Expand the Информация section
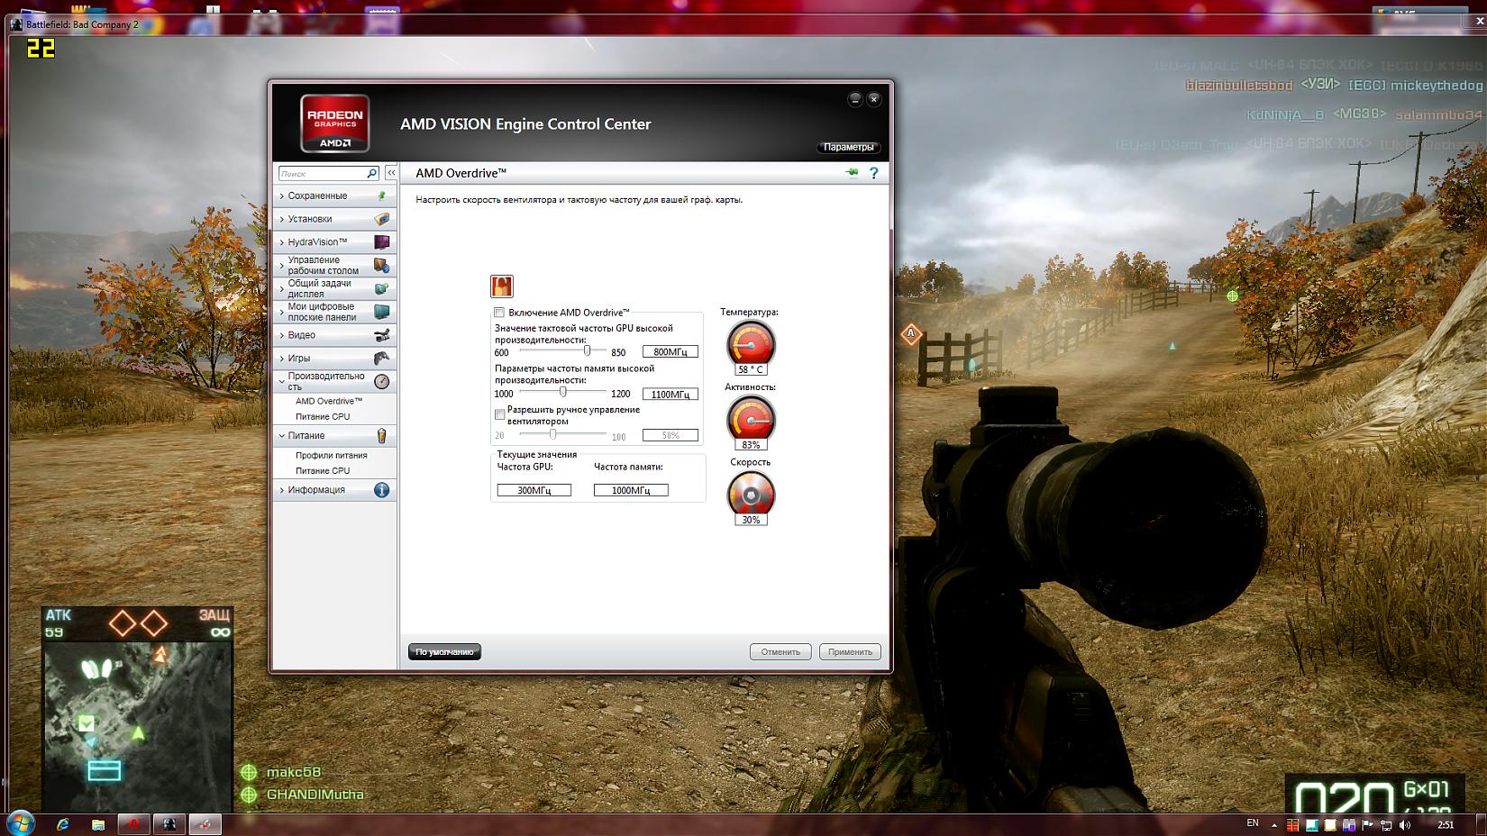This screenshot has width=1487, height=836. (282, 490)
